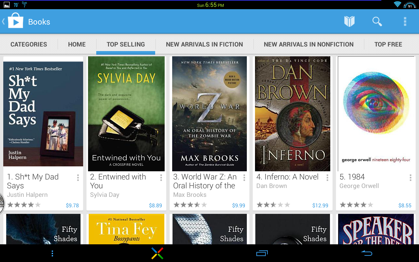Open Tina Fey Bossypants cover

[x=126, y=229]
